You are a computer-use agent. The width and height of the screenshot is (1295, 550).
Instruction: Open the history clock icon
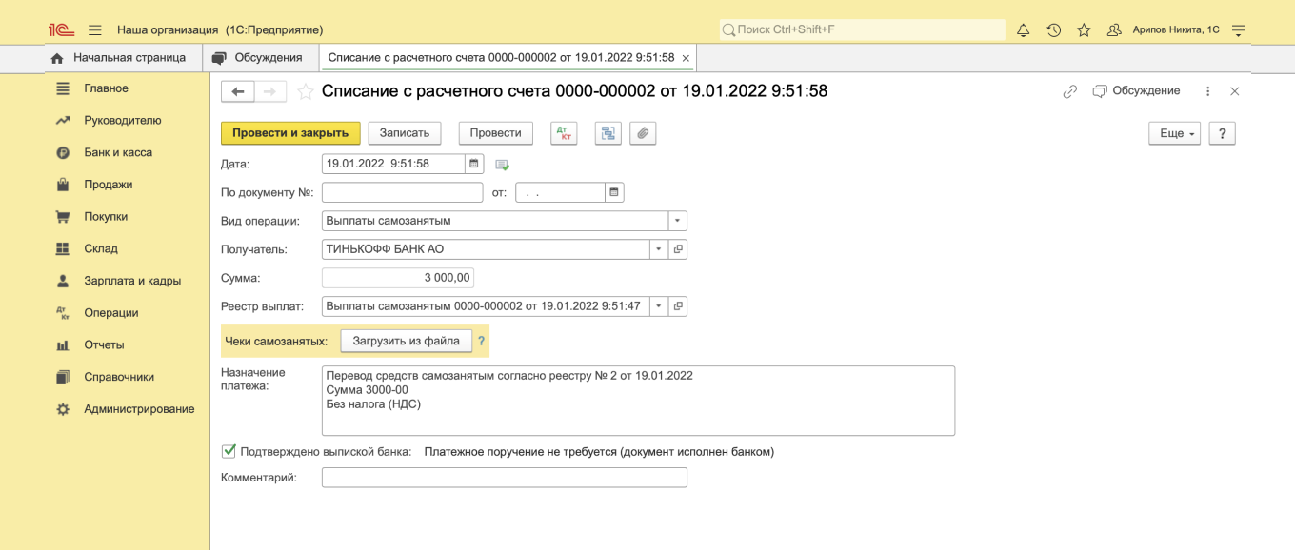(x=1053, y=30)
